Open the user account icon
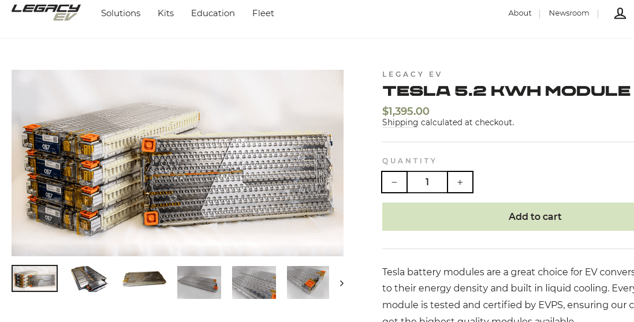 tap(620, 13)
